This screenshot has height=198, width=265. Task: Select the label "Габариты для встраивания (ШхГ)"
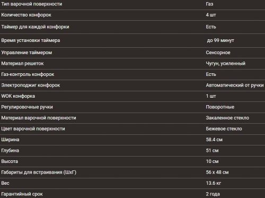coord(39,173)
